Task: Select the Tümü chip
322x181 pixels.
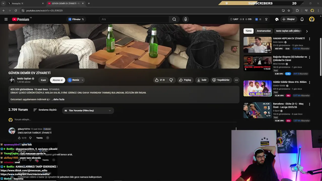Action: (249, 31)
